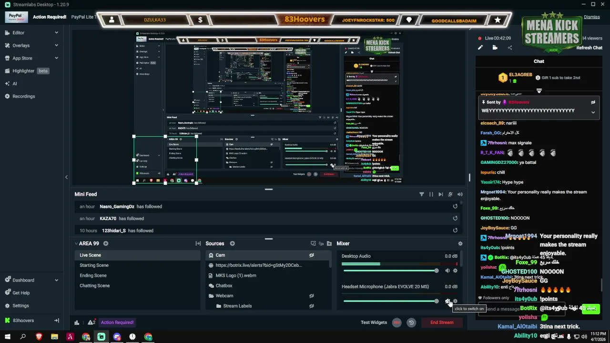610x343 pixels.
Task: Unmute the Headset Microphone
Action: [x=447, y=301]
